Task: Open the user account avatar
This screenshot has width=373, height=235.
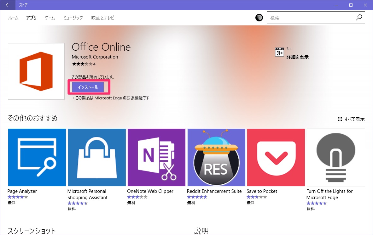Action: [x=259, y=18]
